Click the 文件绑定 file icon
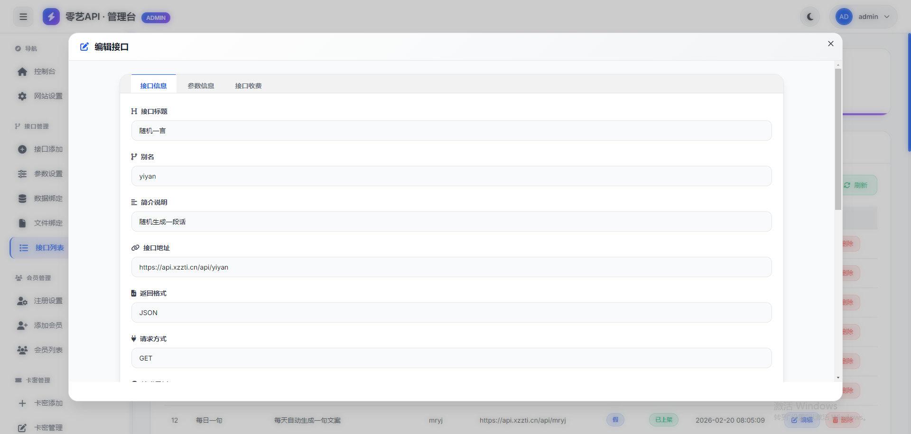Image resolution: width=911 pixels, height=434 pixels. coord(22,223)
